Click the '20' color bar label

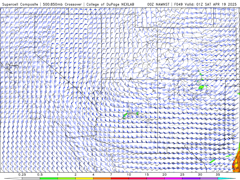(x=164, y=175)
